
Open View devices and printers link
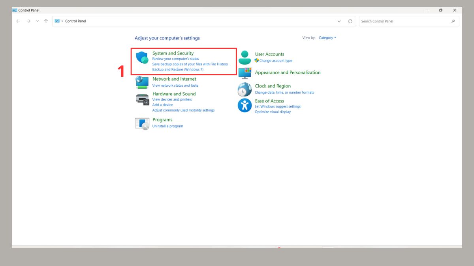[x=172, y=99]
